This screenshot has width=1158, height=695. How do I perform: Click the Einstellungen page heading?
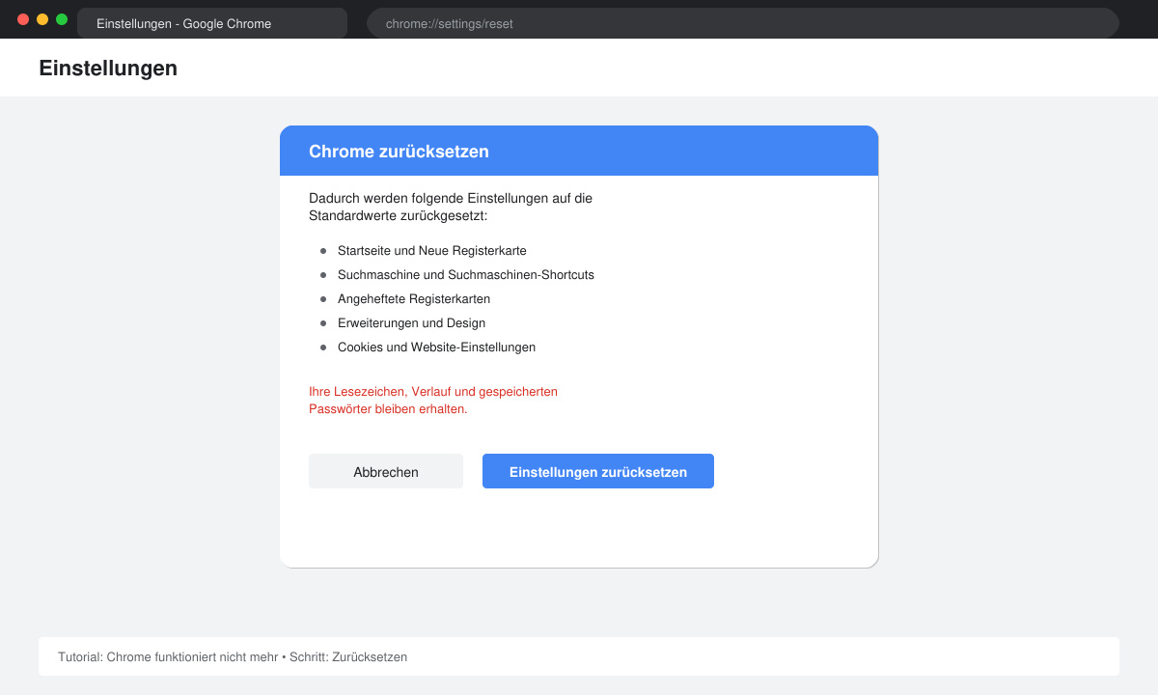[x=108, y=68]
